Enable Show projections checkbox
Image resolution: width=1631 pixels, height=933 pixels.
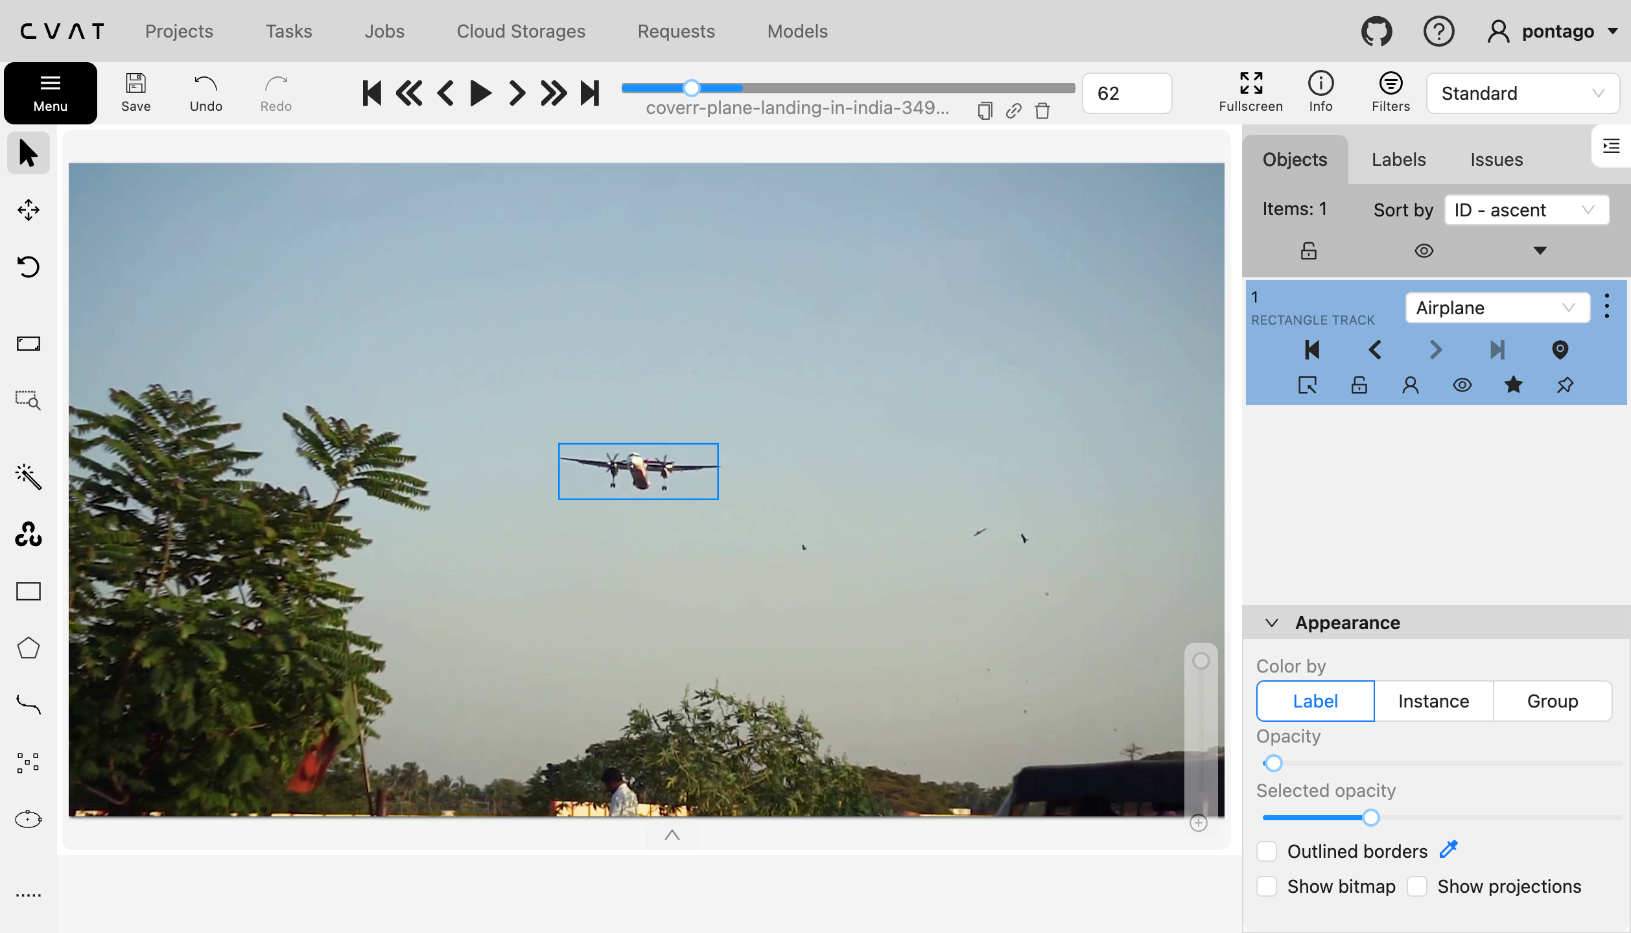[1417, 886]
